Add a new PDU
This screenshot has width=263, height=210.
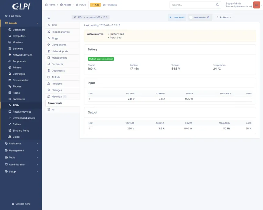95,5
